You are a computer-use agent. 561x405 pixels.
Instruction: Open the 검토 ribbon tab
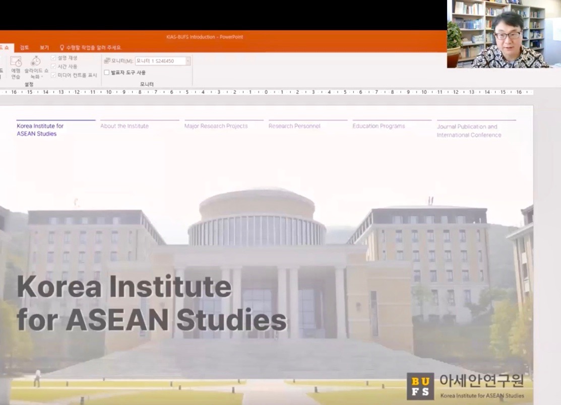coord(24,47)
